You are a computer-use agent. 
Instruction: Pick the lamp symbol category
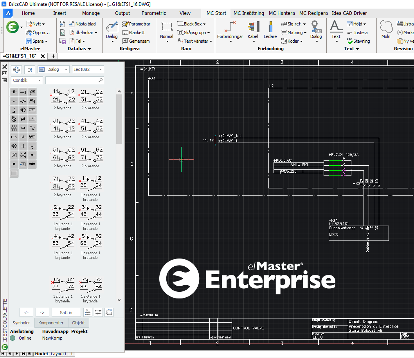[14, 146]
